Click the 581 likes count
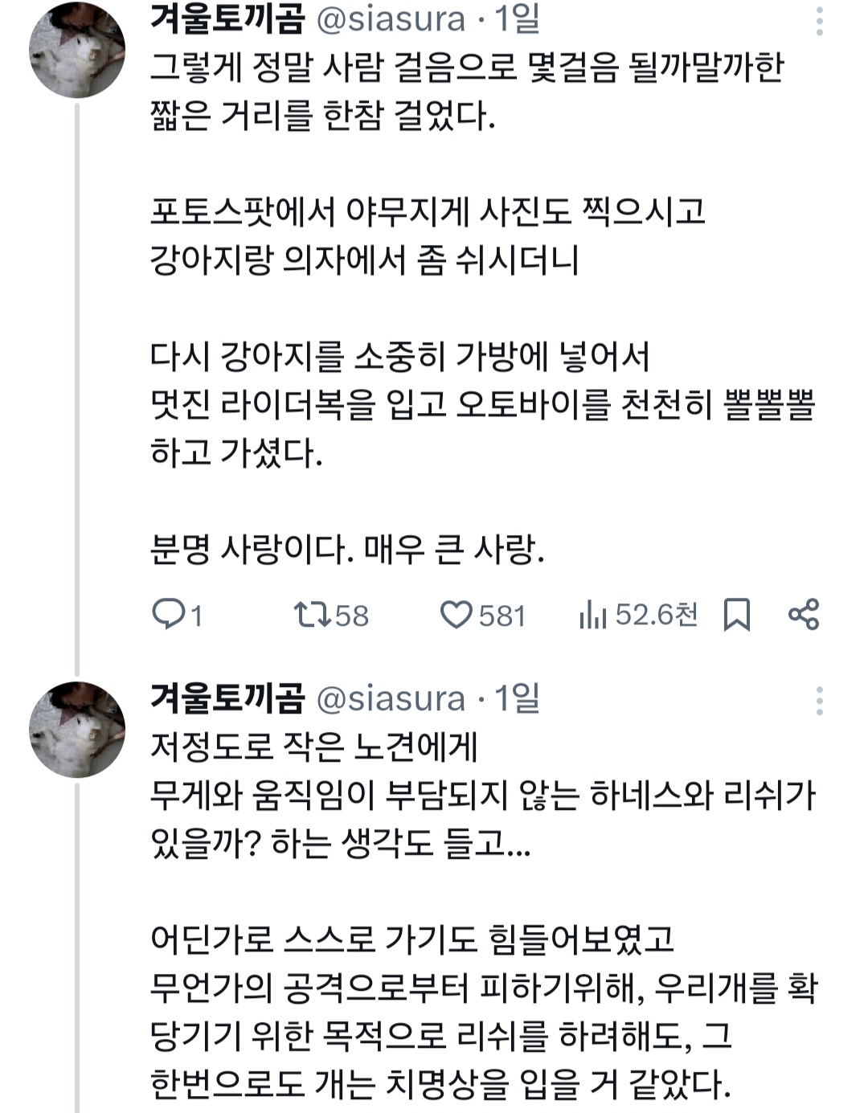The height and width of the screenshot is (1113, 868). (502, 616)
